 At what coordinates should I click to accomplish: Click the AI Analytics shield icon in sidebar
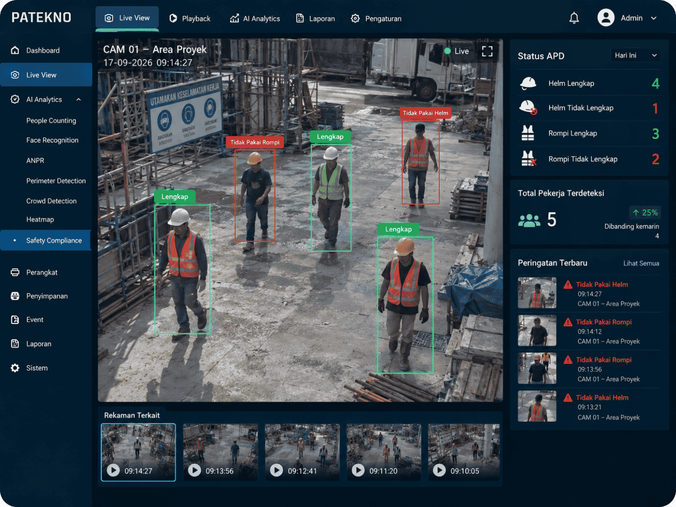[15, 99]
